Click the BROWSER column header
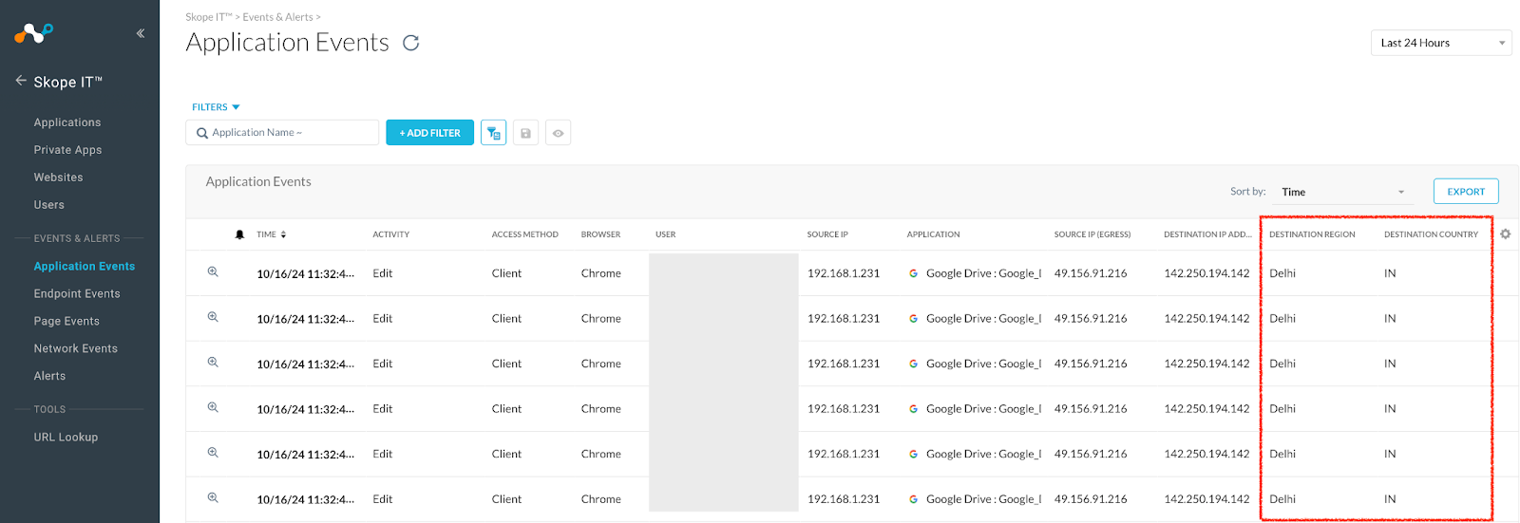1520x523 pixels. click(600, 234)
